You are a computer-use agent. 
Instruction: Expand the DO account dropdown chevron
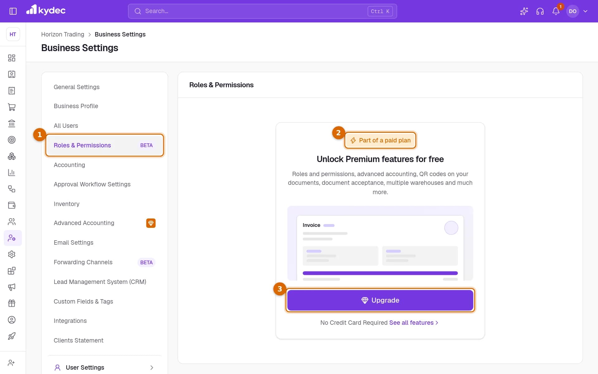pyautogui.click(x=585, y=11)
